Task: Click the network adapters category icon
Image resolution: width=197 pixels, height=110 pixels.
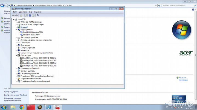Action: click(x=19, y=71)
